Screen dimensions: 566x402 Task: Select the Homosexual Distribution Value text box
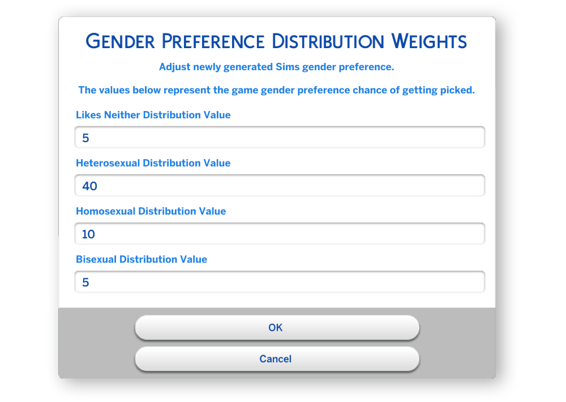280,234
